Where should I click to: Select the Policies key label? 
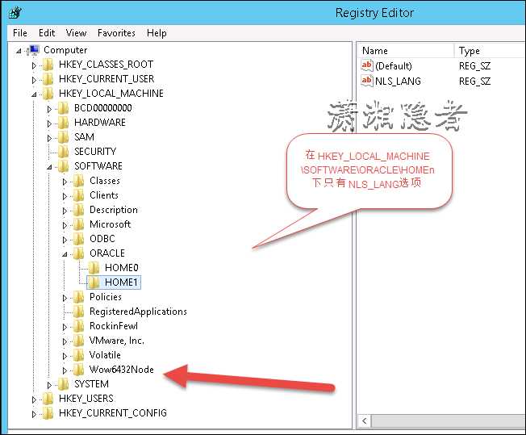(106, 297)
